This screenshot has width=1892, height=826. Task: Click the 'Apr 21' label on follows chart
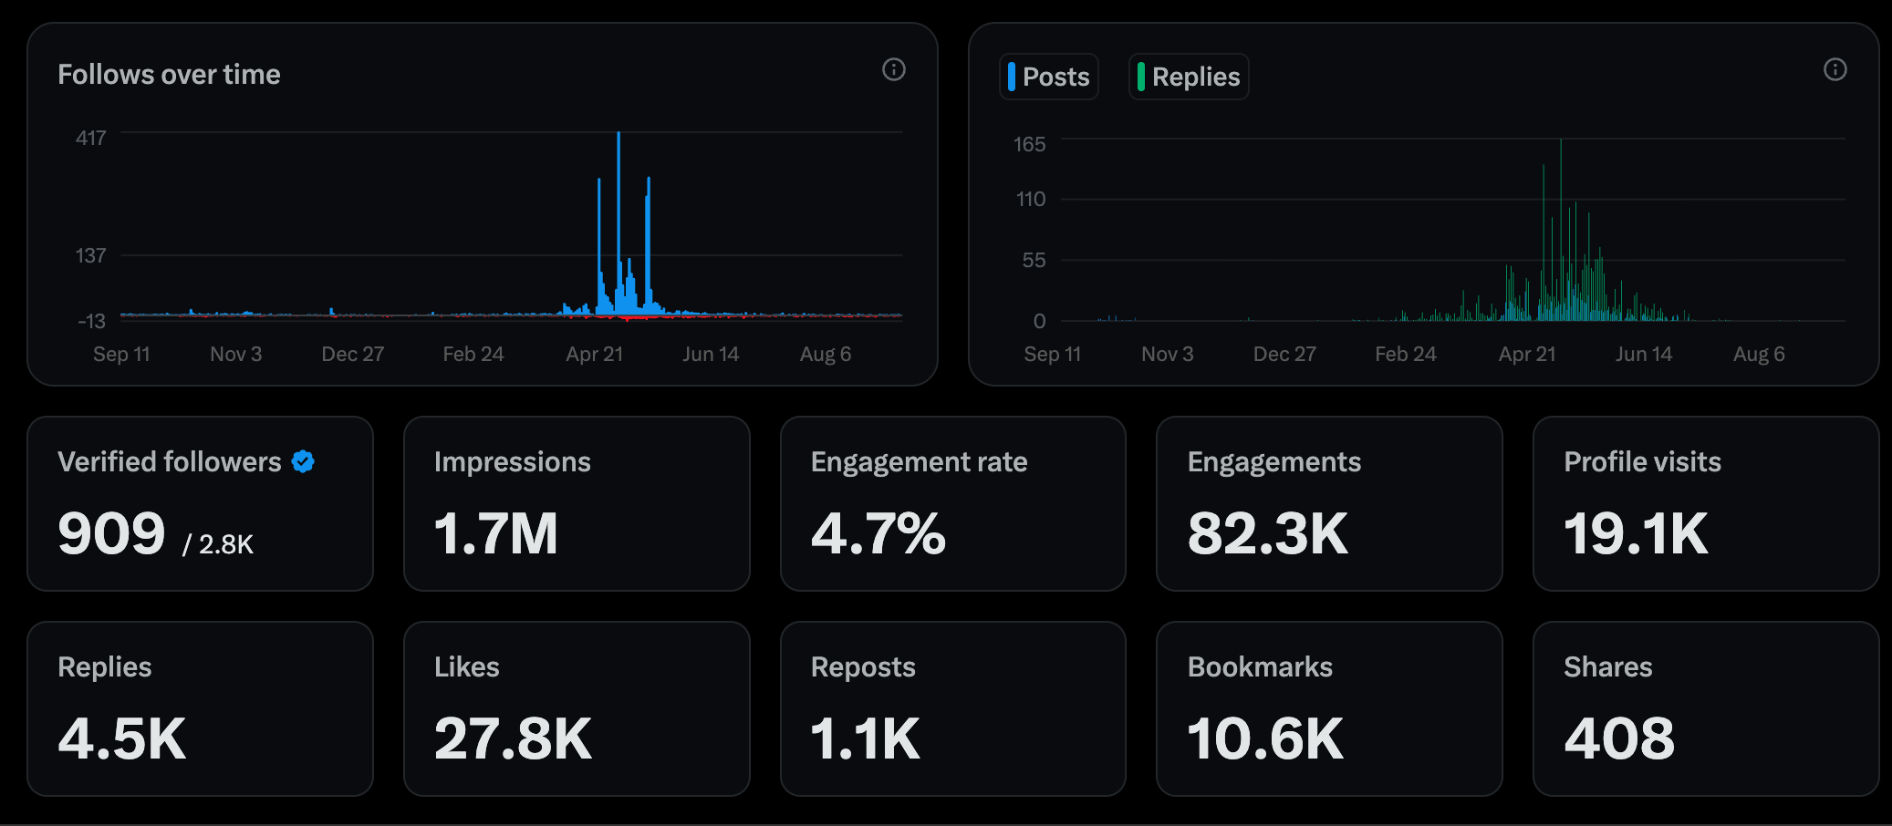(x=595, y=355)
